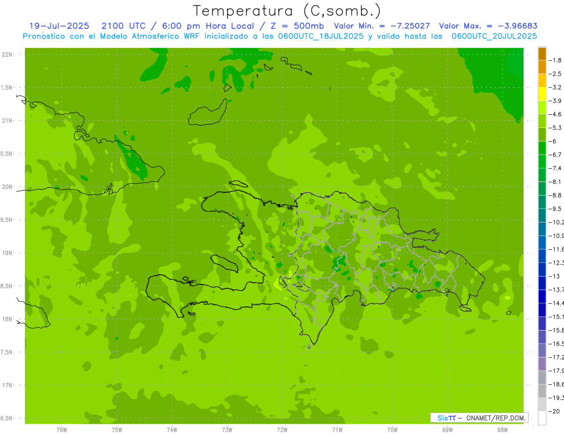Click the '22N' latitude label

tap(7, 55)
